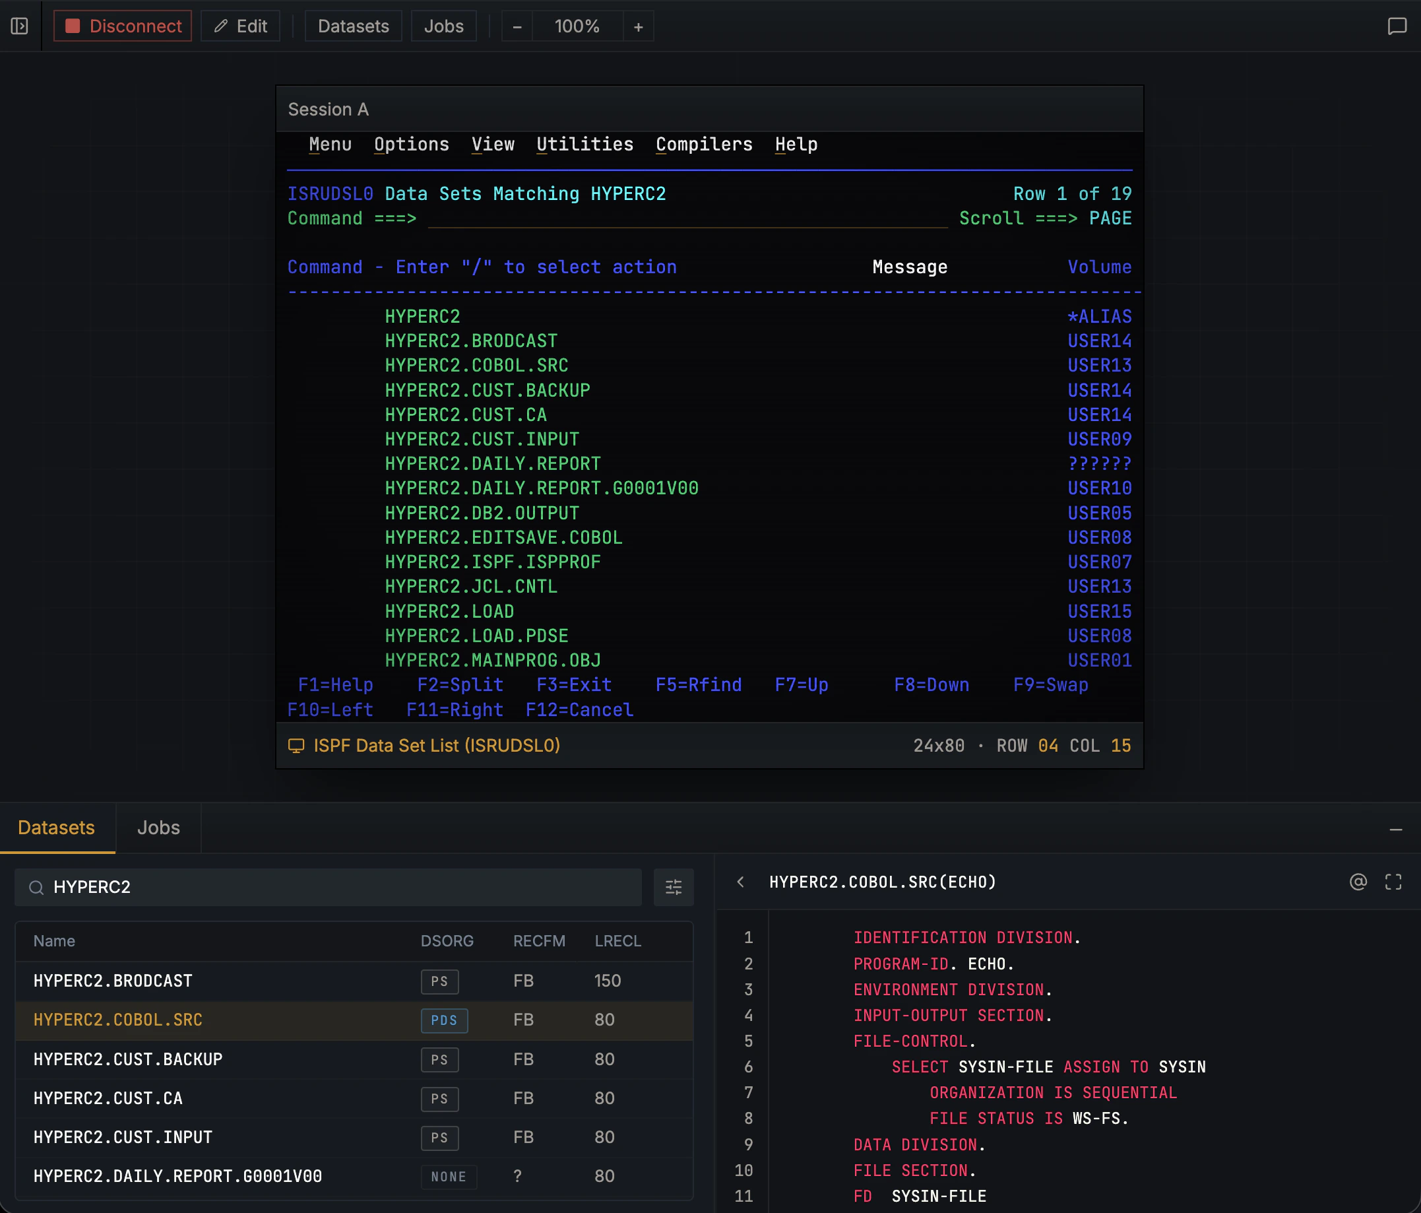Click F3=Exit function key

[574, 685]
